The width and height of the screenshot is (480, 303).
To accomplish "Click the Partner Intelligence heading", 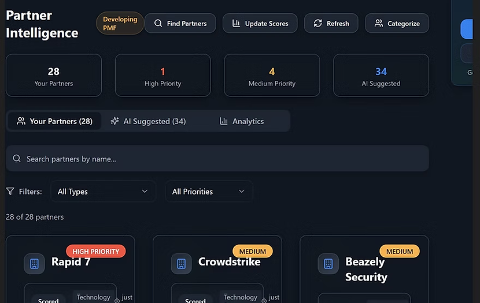I will click(x=42, y=24).
